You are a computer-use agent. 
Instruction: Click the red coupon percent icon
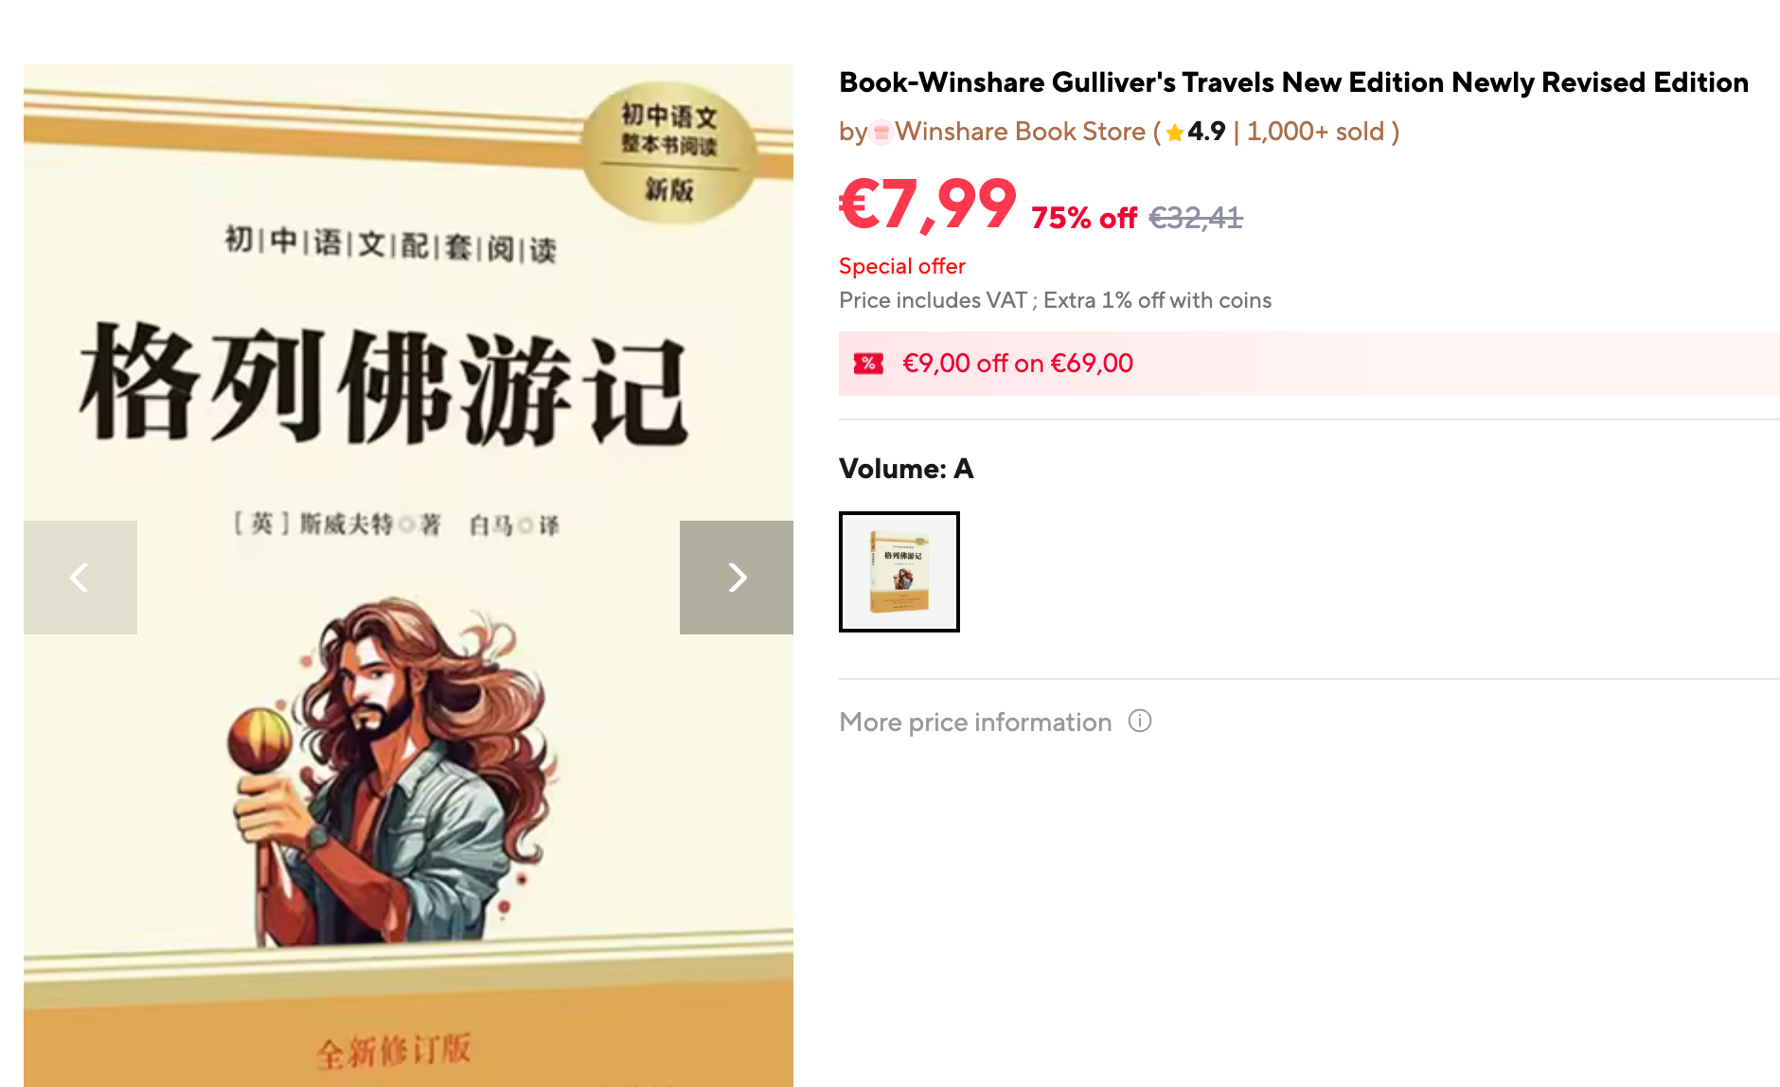coord(868,364)
